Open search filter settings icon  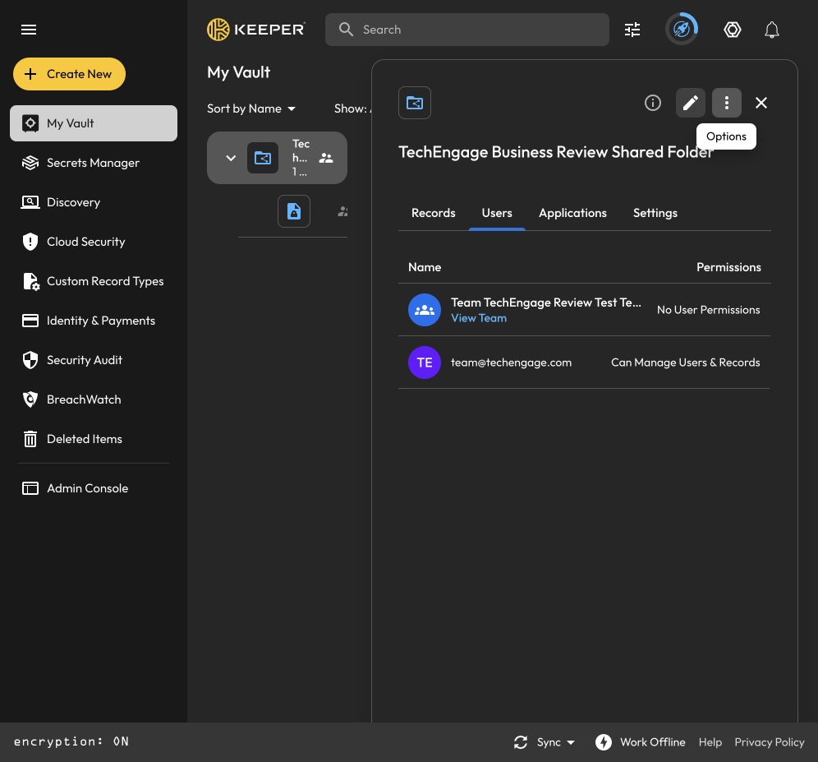pos(632,30)
